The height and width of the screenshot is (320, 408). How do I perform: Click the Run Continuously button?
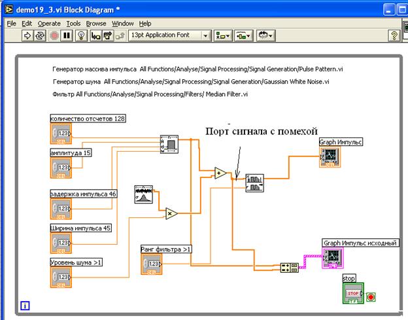coord(40,35)
